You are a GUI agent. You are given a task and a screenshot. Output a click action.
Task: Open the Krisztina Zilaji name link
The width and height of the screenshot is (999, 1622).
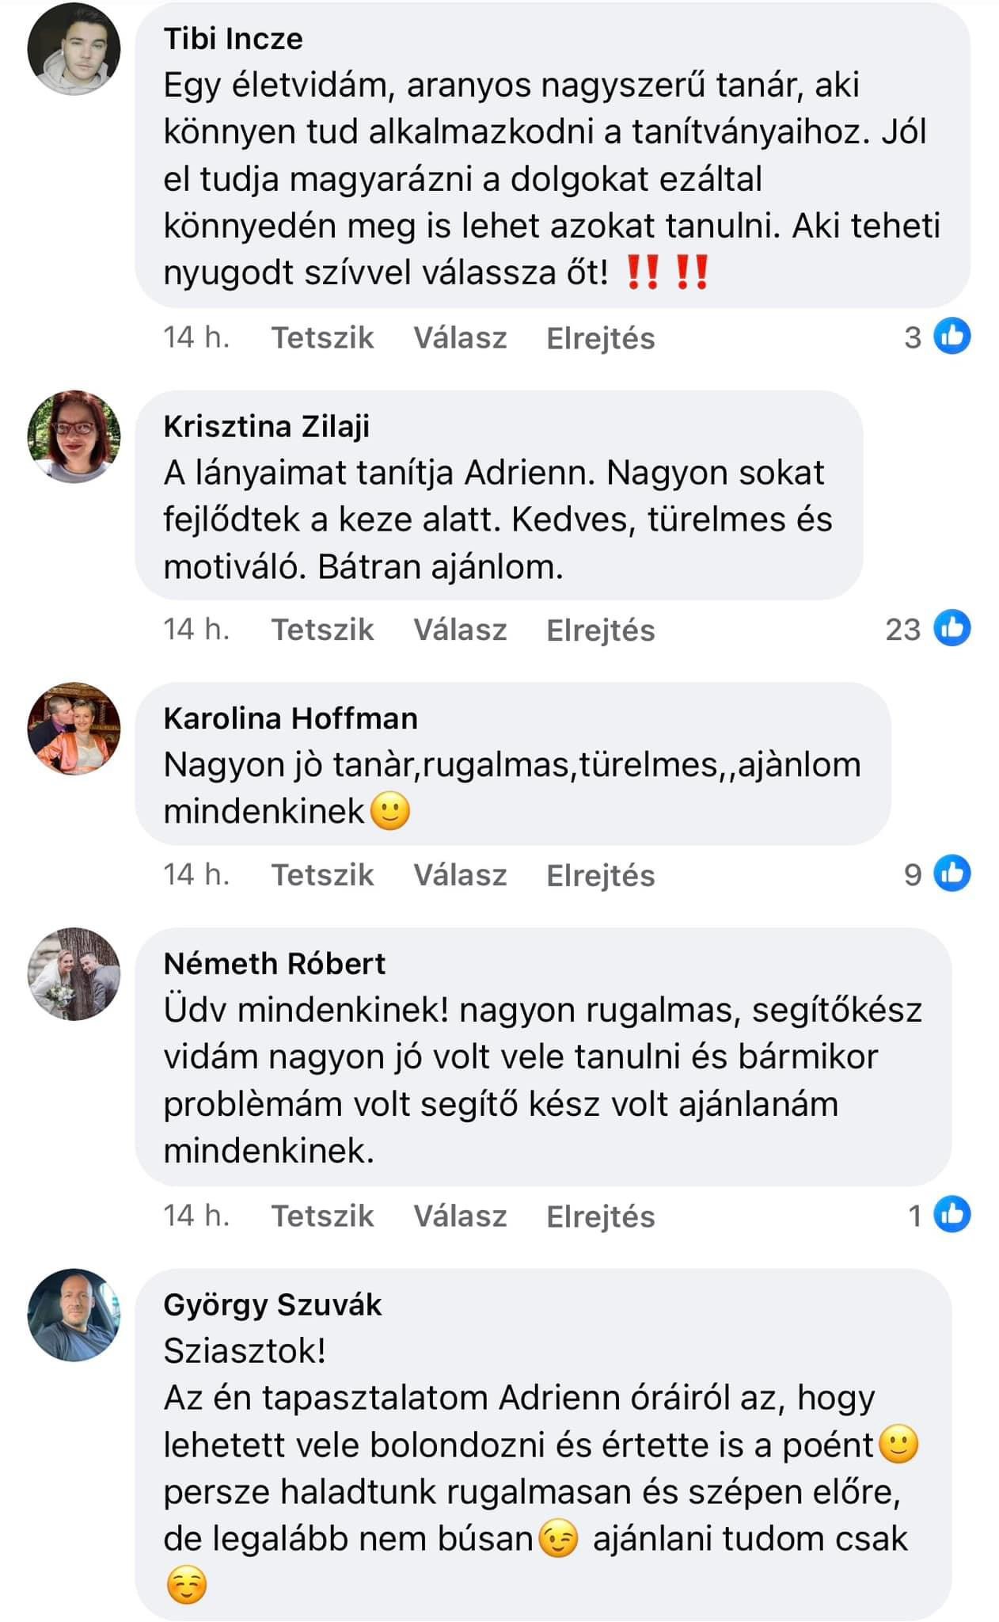point(266,427)
